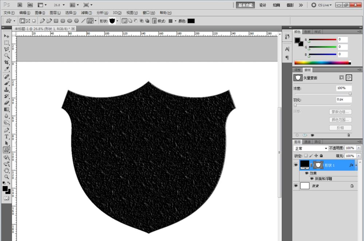Toggle visibility of the 形状 1 layer

pos(296,165)
